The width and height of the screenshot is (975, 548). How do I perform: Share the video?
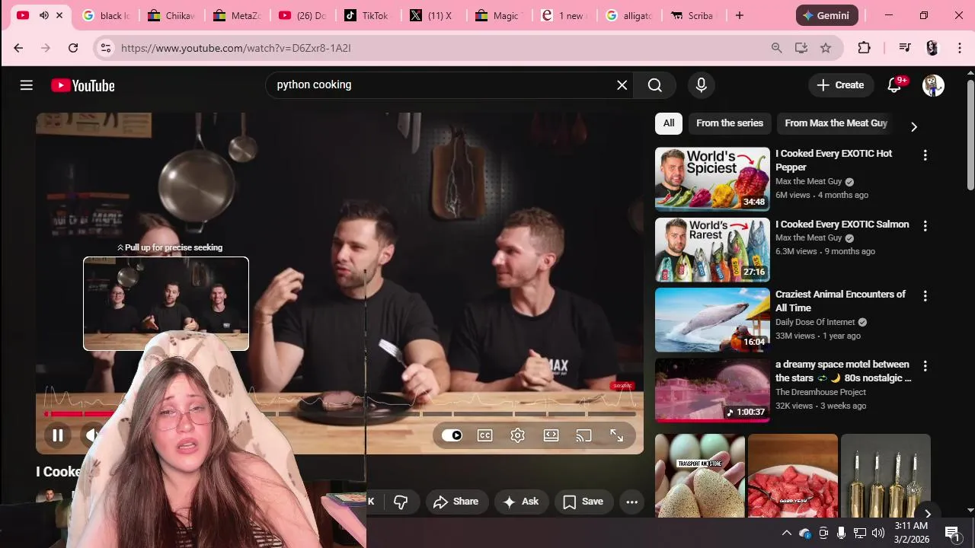coord(456,502)
